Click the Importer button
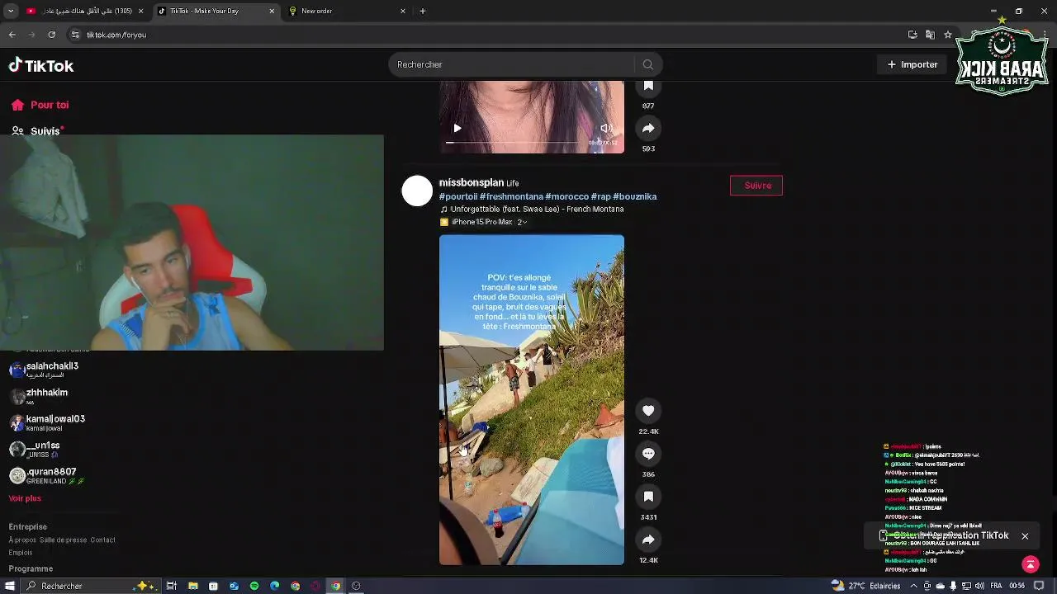This screenshot has width=1057, height=594. 912,64
